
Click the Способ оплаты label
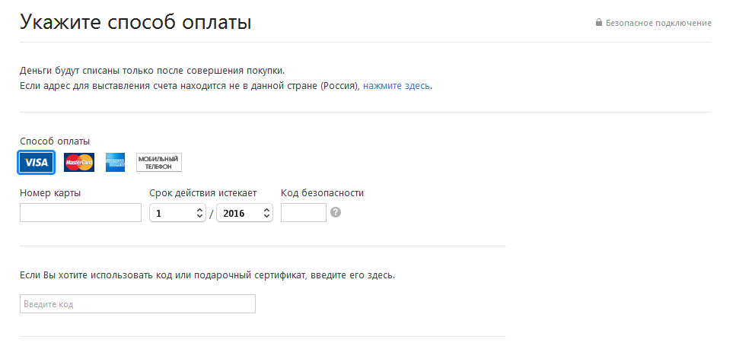[x=55, y=141]
